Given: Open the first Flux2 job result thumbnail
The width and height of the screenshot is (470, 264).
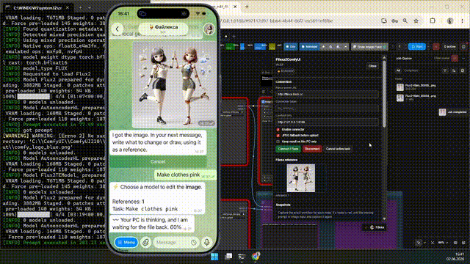Looking at the screenshot, I should [x=400, y=87].
